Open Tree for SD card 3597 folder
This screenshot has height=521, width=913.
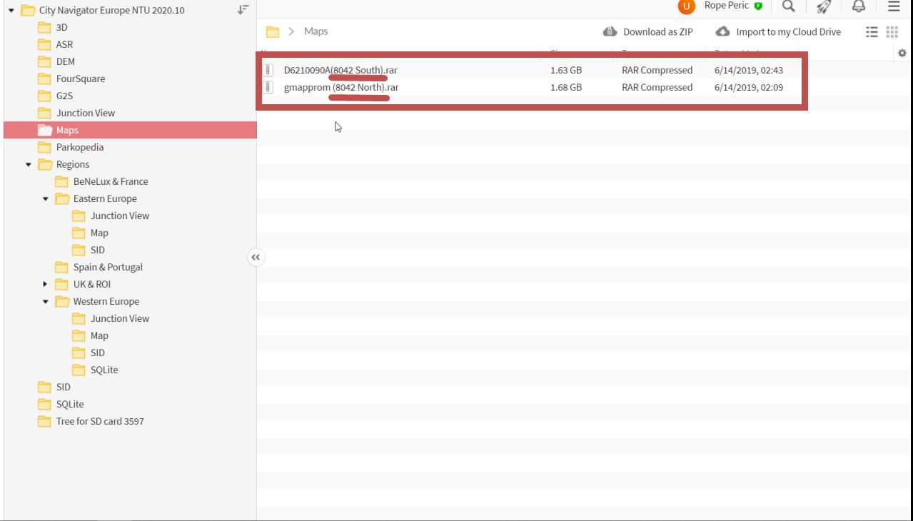pyautogui.click(x=91, y=421)
